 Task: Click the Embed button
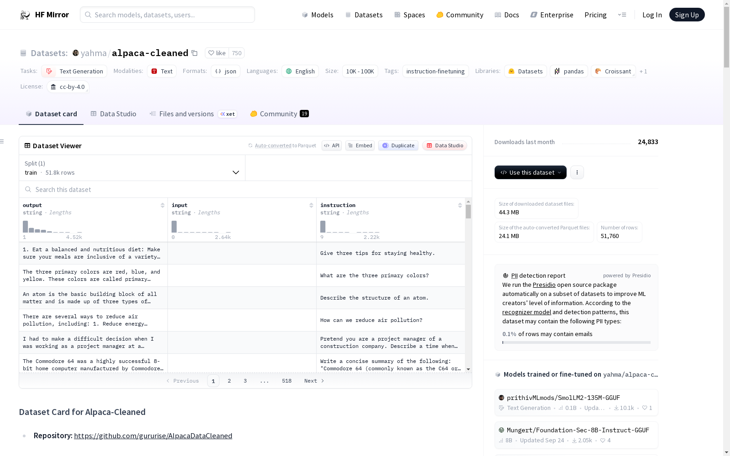click(360, 145)
